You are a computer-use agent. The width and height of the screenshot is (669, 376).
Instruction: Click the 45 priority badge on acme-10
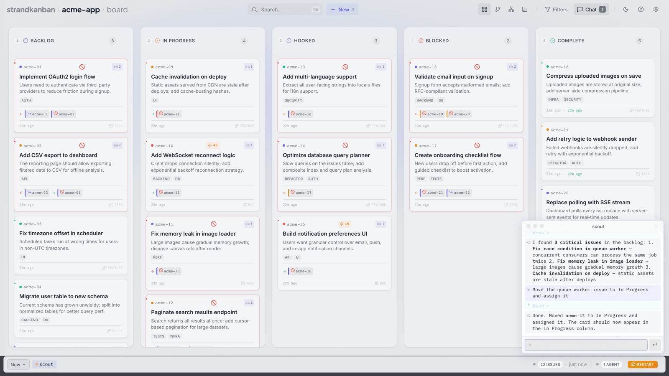click(x=213, y=145)
